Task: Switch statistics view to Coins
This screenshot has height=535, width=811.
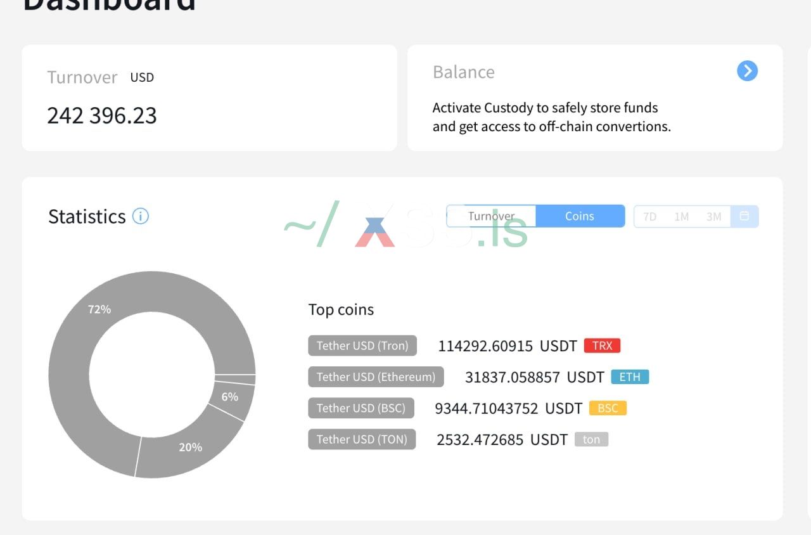Action: click(x=580, y=216)
